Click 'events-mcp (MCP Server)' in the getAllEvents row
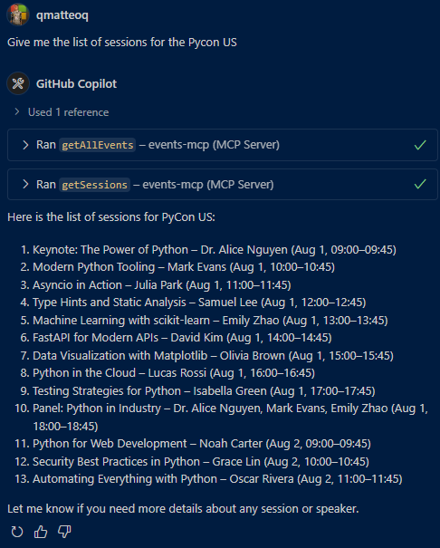Viewport: 440px width, 548px height. click(x=214, y=145)
